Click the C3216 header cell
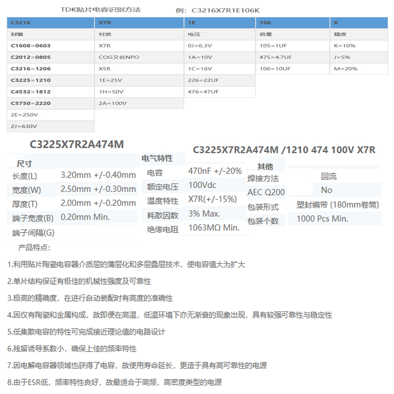Screen dimensions: 394x394 click(x=50, y=23)
